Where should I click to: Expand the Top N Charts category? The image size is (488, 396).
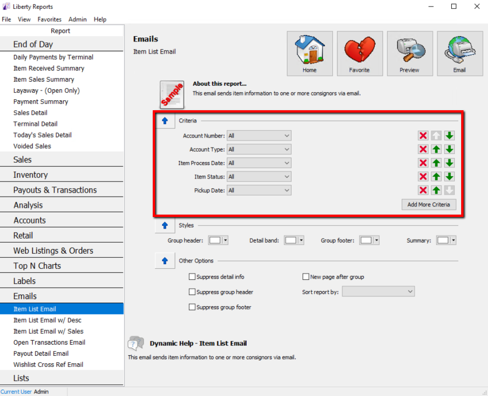(x=62, y=266)
